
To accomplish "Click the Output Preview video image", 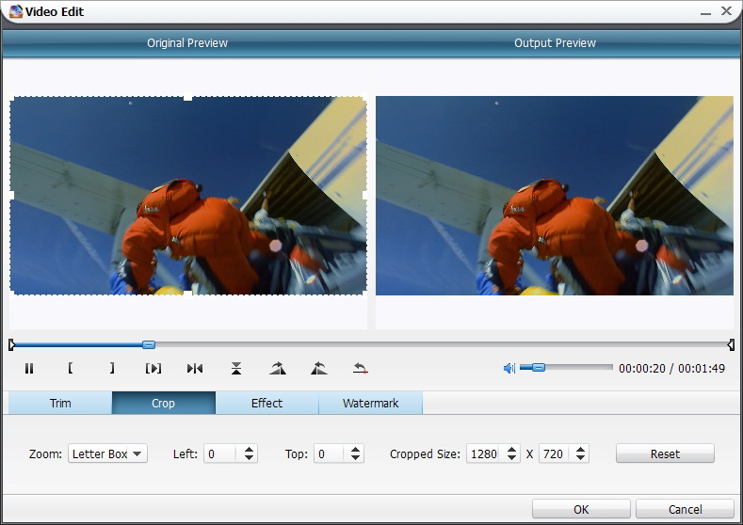I will point(555,196).
